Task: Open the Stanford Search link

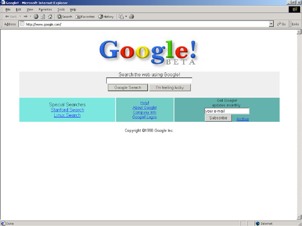Action: (67, 110)
